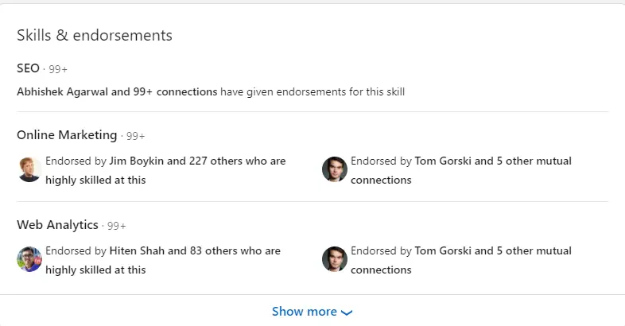This screenshot has width=625, height=326.
Task: Open the SEO skill
Action: [28, 68]
